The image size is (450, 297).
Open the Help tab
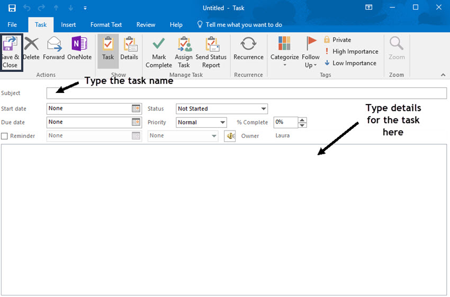tap(176, 25)
